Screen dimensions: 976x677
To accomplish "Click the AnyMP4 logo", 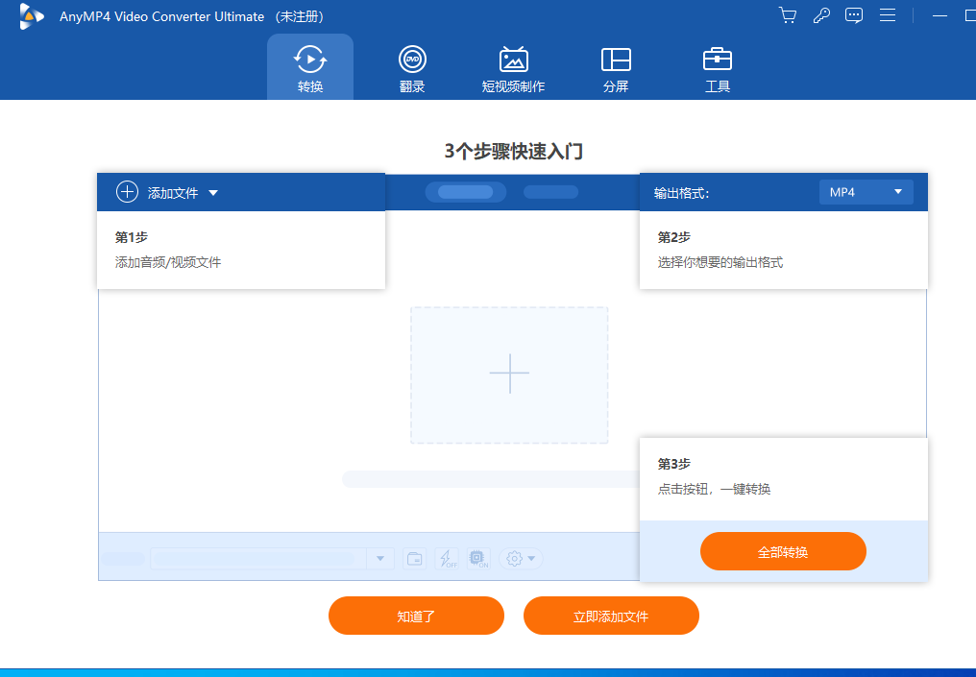I will click(x=32, y=15).
